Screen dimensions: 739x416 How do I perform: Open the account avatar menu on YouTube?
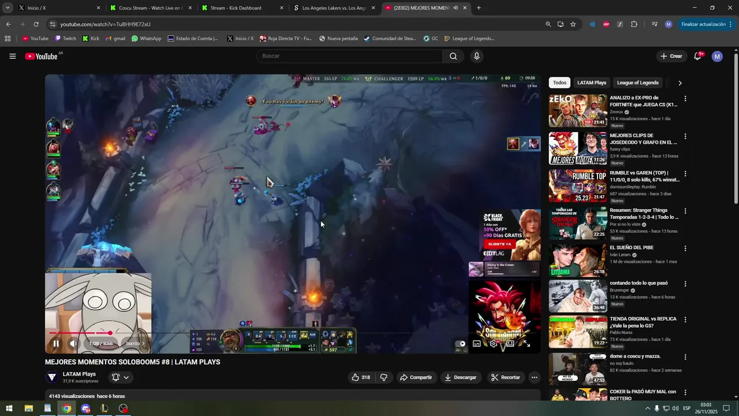(717, 56)
